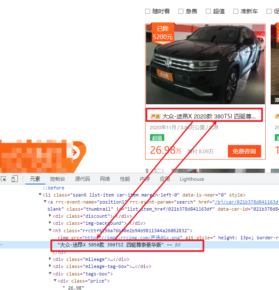Click the 首付 8.09万 down payment text
Screen dimensions: 279x290
click(x=200, y=152)
